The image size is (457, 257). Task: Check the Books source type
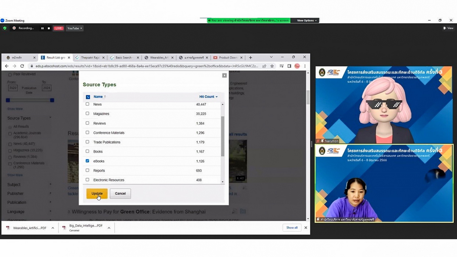click(x=87, y=151)
